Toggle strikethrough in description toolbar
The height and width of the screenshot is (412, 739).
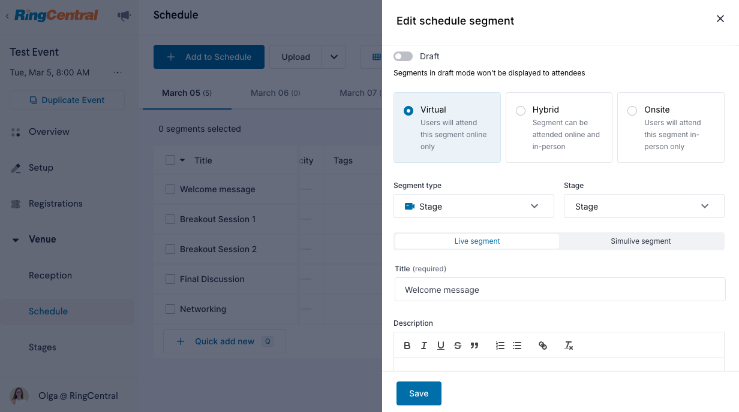(x=458, y=346)
